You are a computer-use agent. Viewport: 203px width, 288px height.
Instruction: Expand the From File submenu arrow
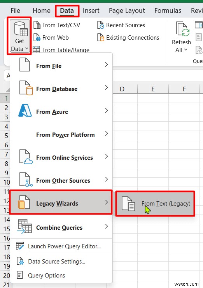tap(107, 65)
